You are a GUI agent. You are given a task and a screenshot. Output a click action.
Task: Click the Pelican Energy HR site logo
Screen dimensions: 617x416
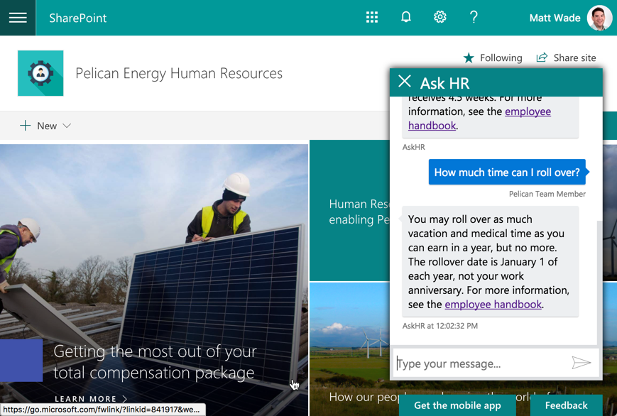(40, 73)
